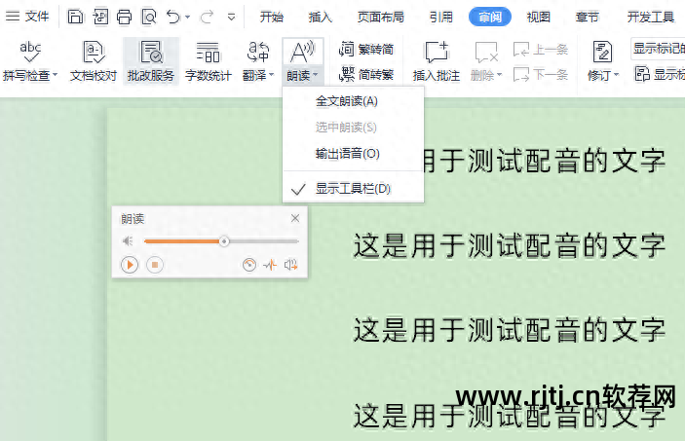Click the first full 这是用于测试配音的文字 line
This screenshot has width=685, height=441.
pos(510,245)
